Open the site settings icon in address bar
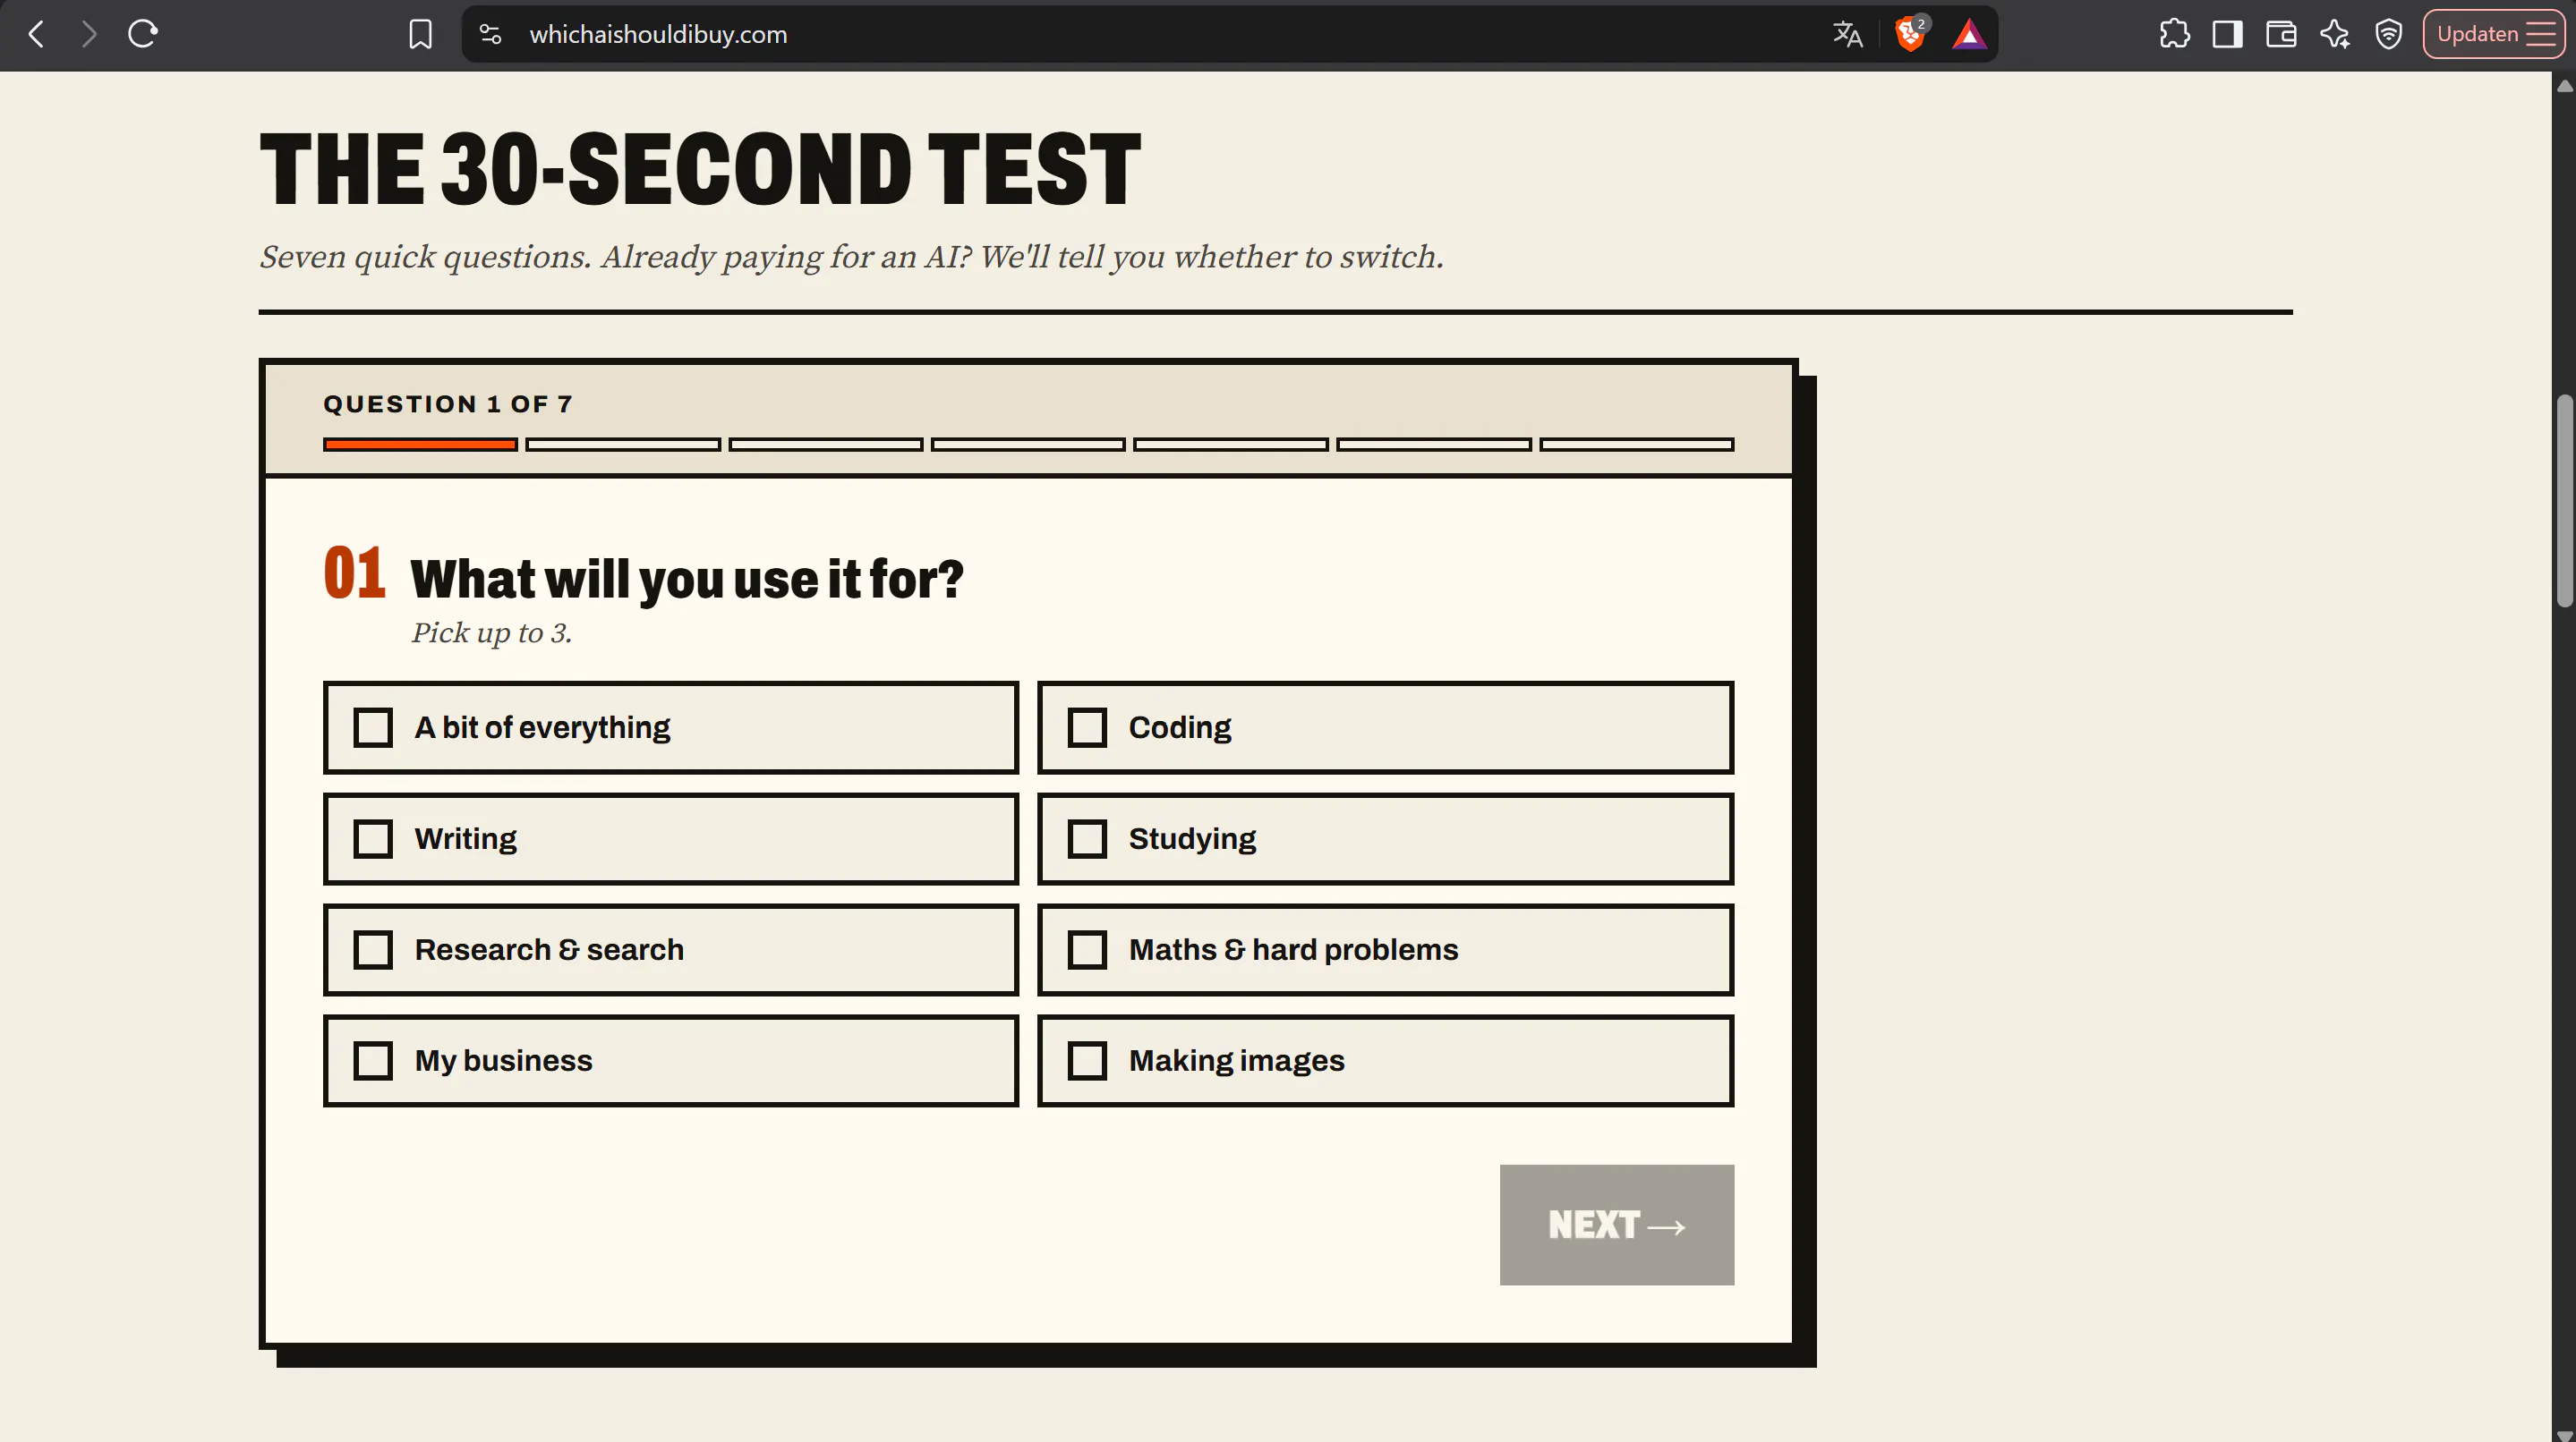 490,34
